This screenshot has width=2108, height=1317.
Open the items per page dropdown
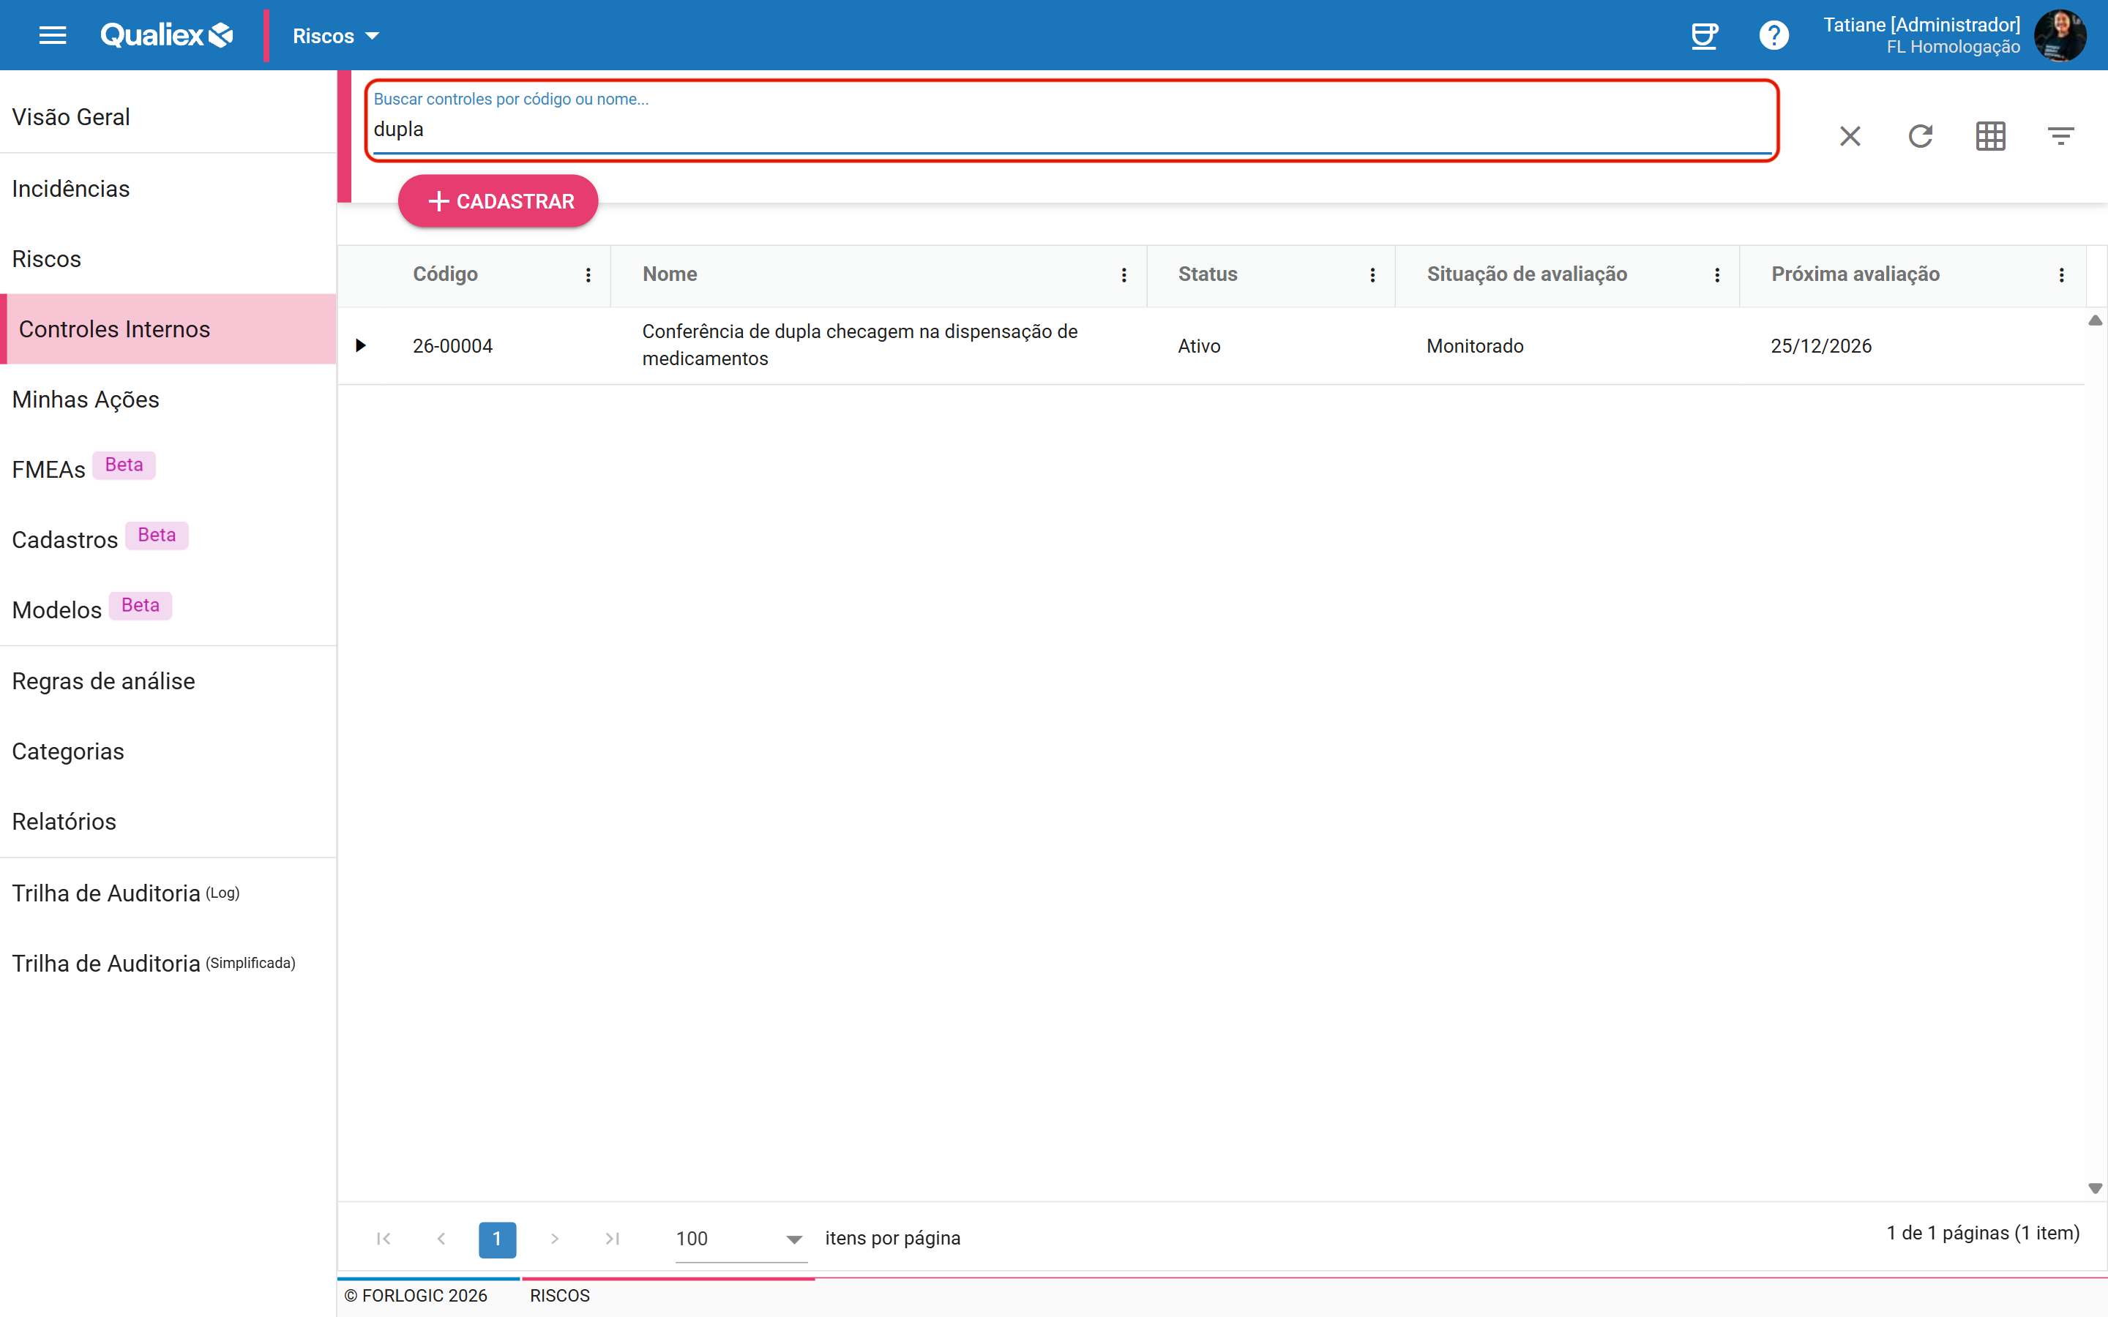[x=741, y=1239]
